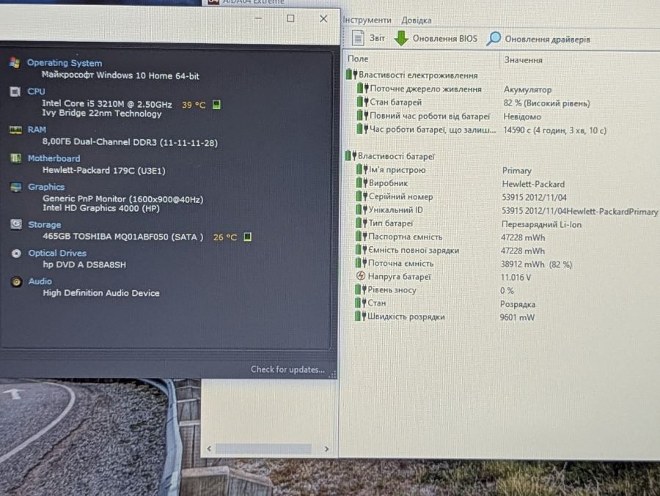Click the battery icon beside Виробник

pyautogui.click(x=362, y=183)
